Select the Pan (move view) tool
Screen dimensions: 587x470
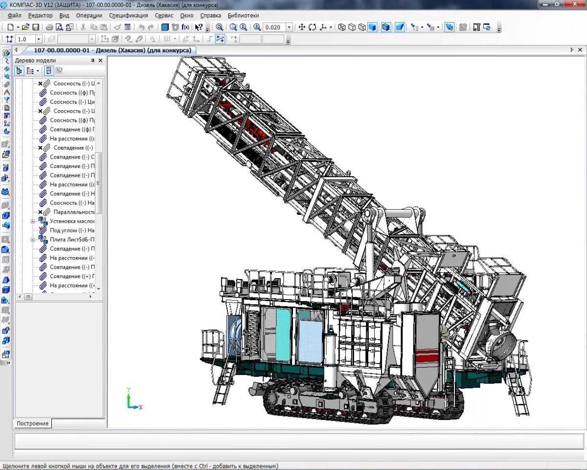[302, 27]
